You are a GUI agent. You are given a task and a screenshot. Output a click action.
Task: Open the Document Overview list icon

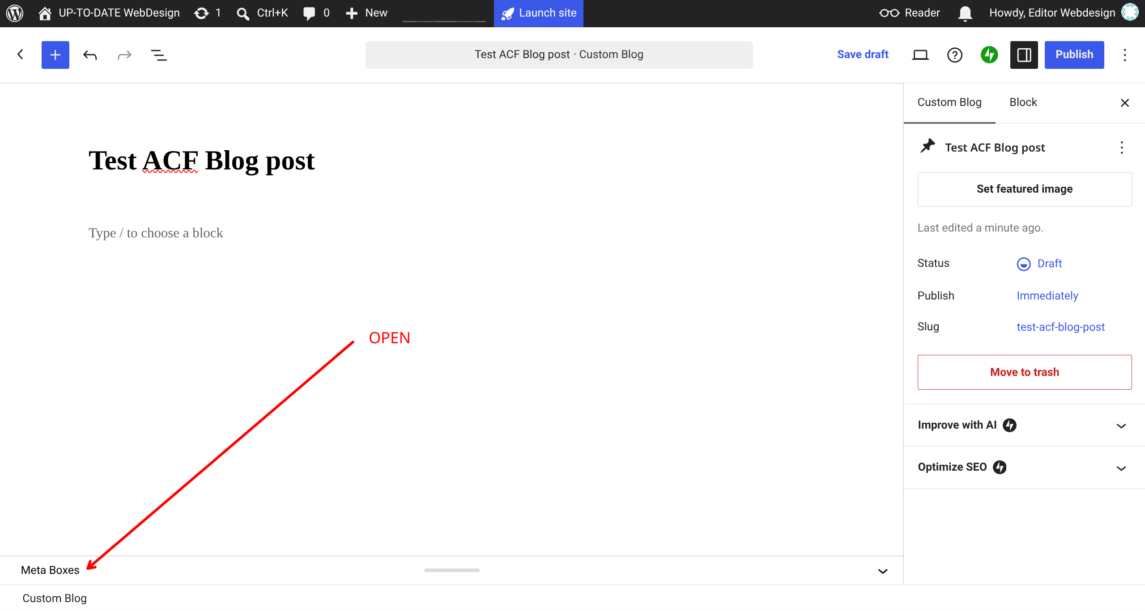click(x=158, y=55)
